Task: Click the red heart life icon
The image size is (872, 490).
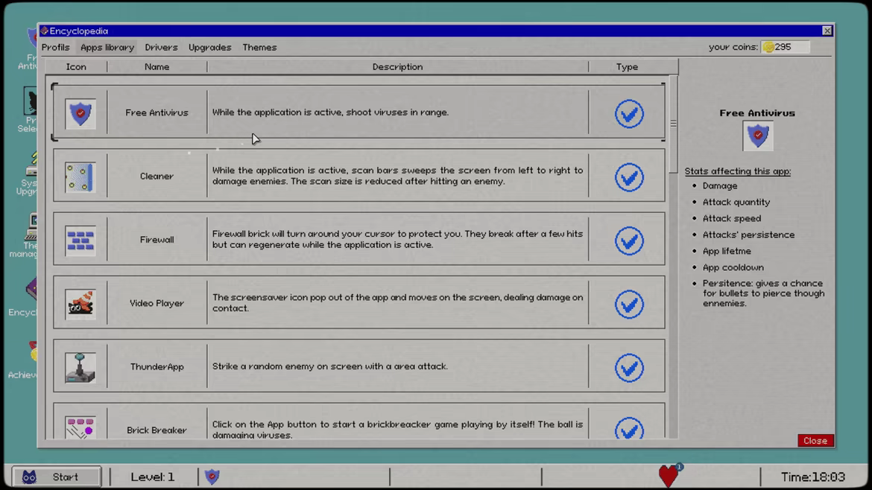Action: [x=669, y=476]
